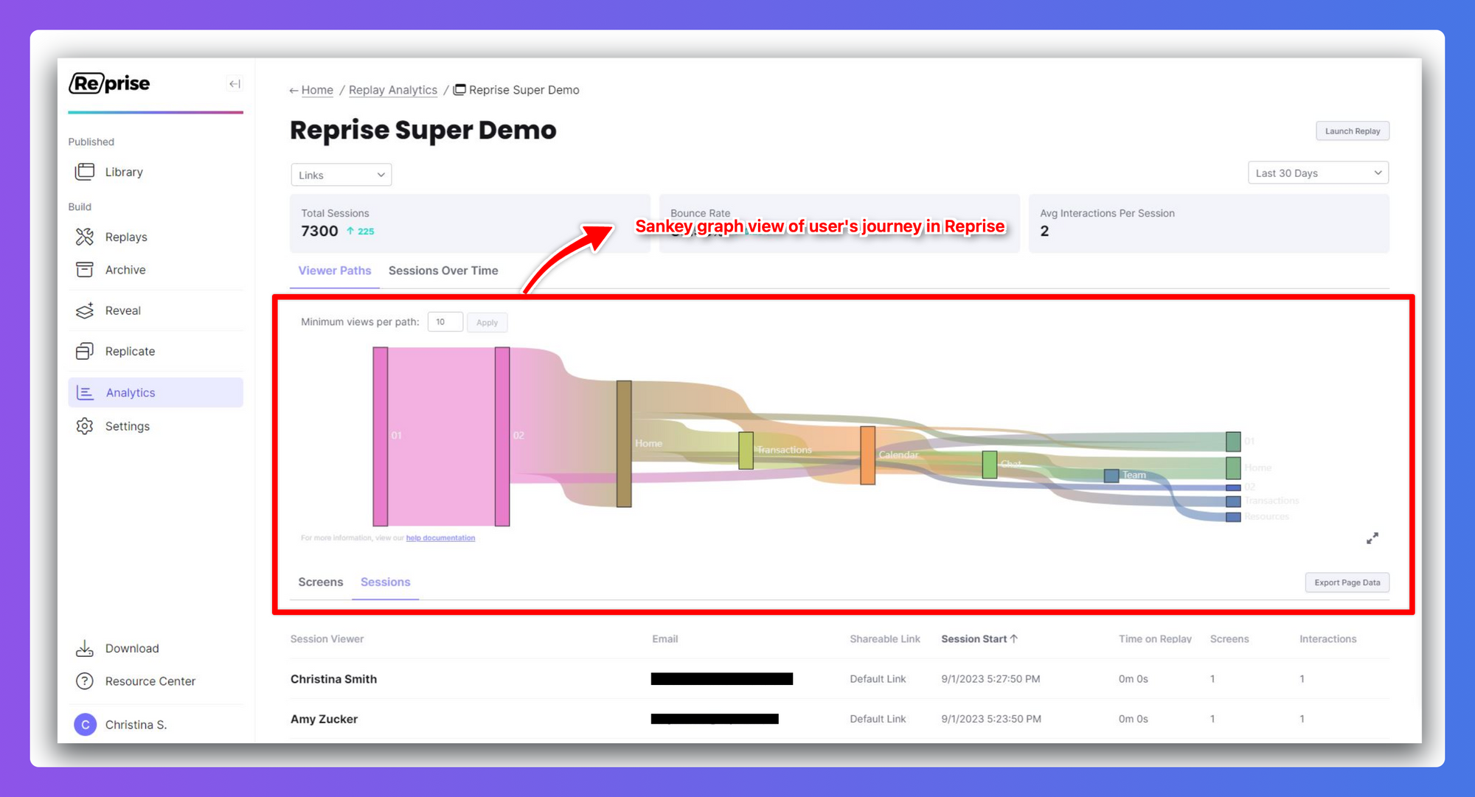
Task: Click the Launch Replay button
Action: [x=1353, y=131]
